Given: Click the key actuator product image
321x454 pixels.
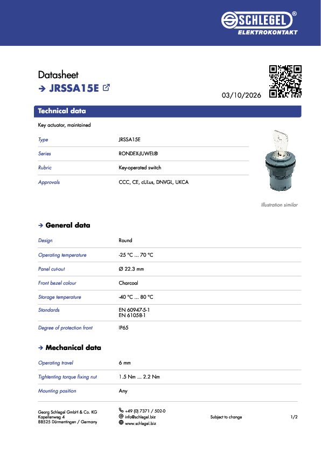Looking at the screenshot, I should 280,161.
